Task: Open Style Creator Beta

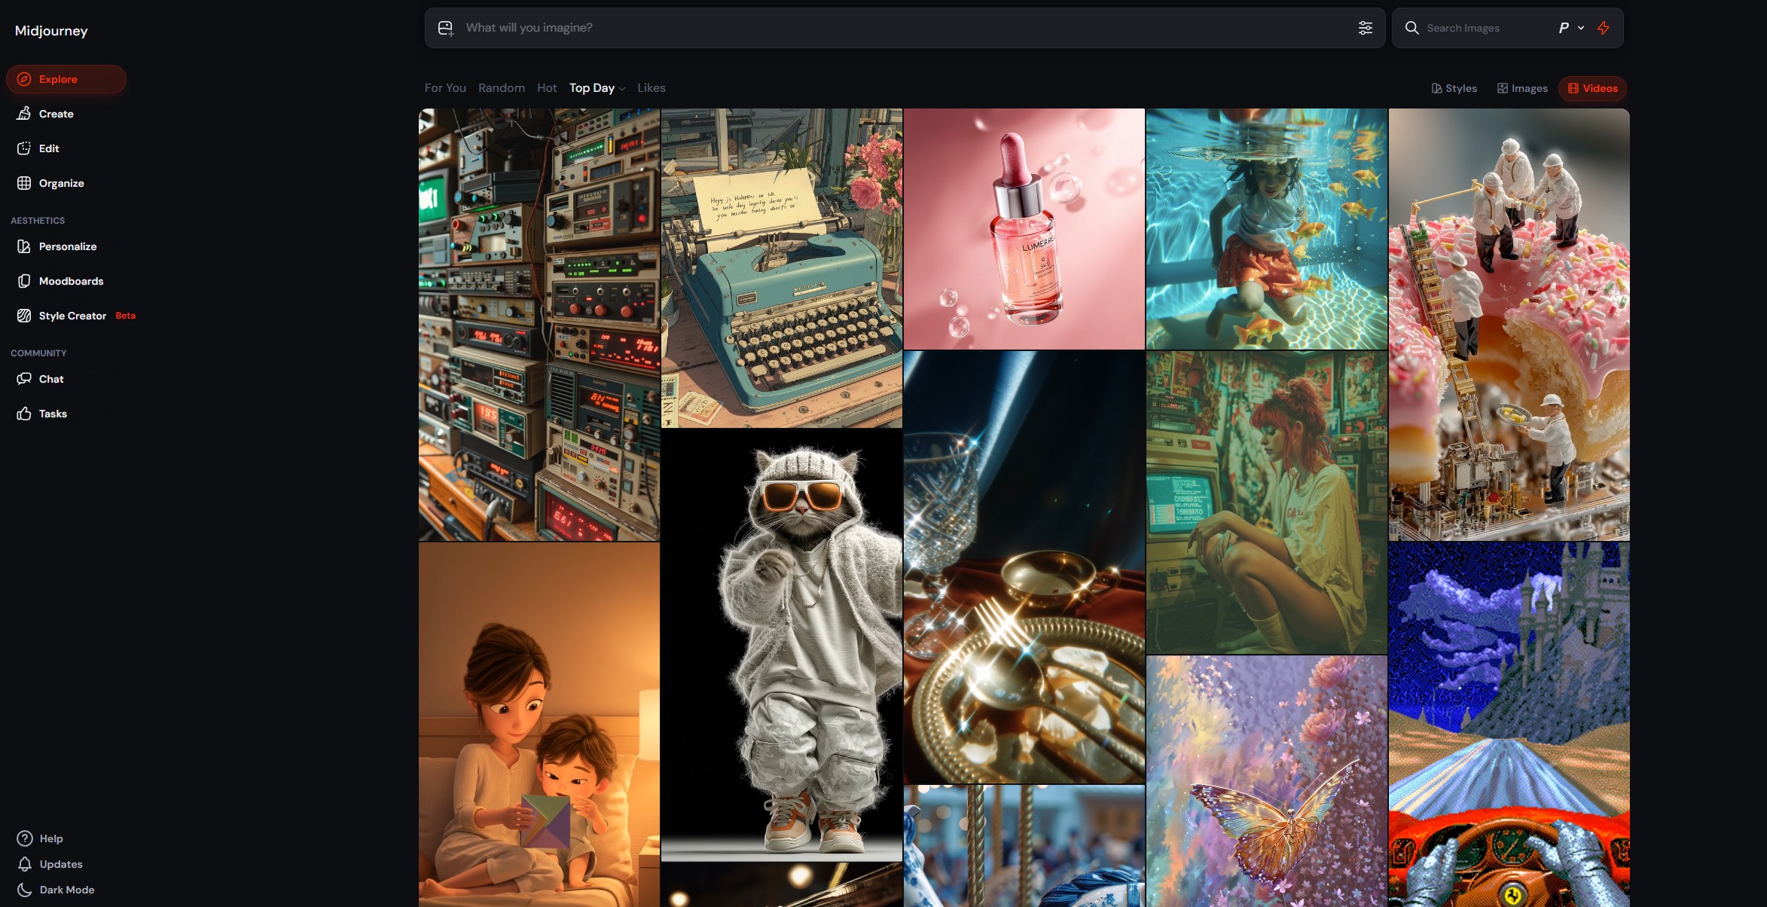Action: pyautogui.click(x=72, y=316)
